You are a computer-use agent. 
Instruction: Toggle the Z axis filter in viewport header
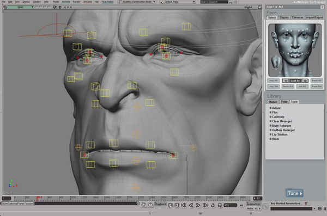71,7
